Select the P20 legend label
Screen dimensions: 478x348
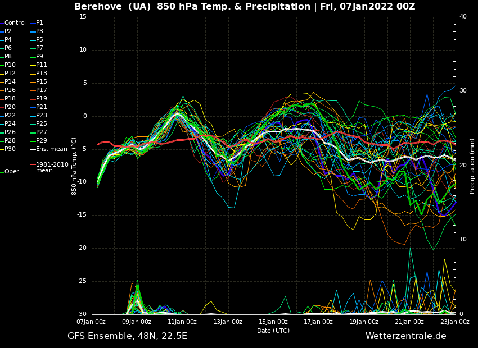pyautogui.click(x=10, y=107)
